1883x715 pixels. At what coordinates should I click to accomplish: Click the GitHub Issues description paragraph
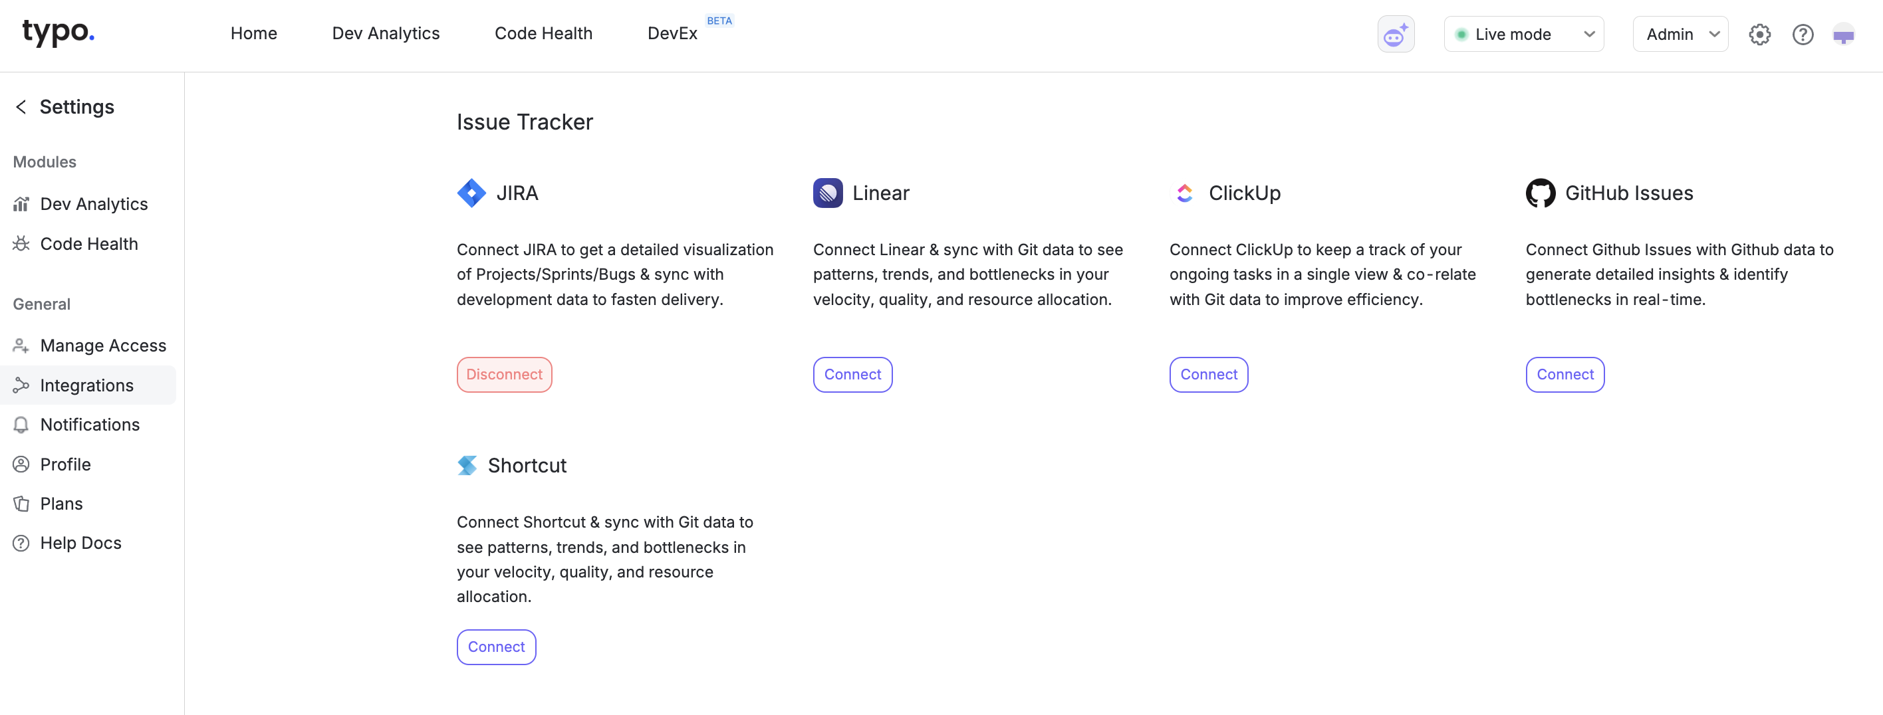(x=1679, y=274)
